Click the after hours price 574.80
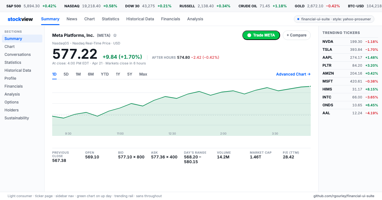Viewport: 382px width, 200px height. pyautogui.click(x=183, y=57)
